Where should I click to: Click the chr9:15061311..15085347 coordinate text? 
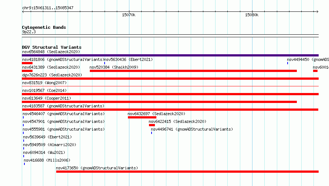pyautogui.click(x=48, y=8)
